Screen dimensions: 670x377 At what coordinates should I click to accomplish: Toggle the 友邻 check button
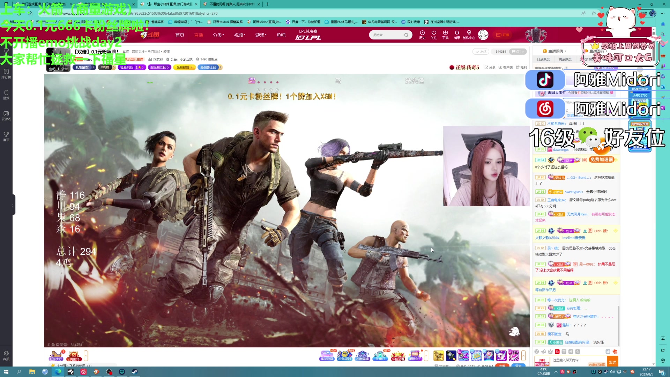tap(481, 52)
